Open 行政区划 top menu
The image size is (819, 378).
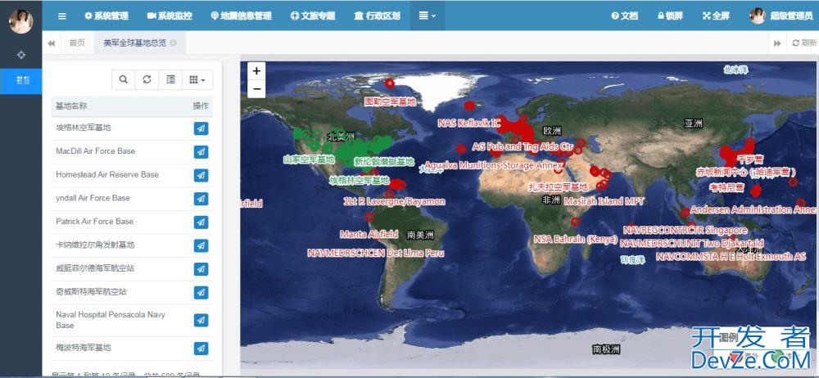[x=377, y=16]
